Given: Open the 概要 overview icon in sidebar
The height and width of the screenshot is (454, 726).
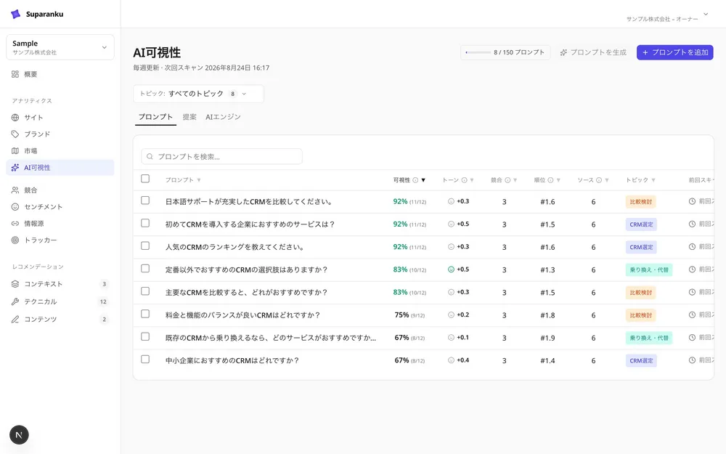Looking at the screenshot, I should coord(15,74).
